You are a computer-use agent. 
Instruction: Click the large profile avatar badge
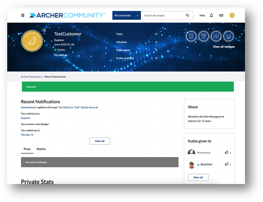(32, 41)
